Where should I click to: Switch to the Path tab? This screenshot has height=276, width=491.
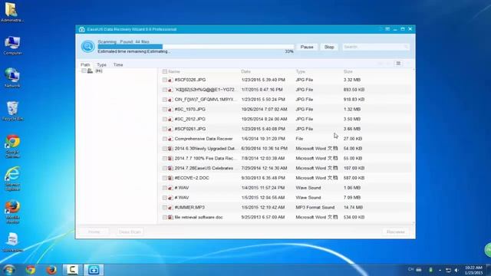pyautogui.click(x=85, y=64)
